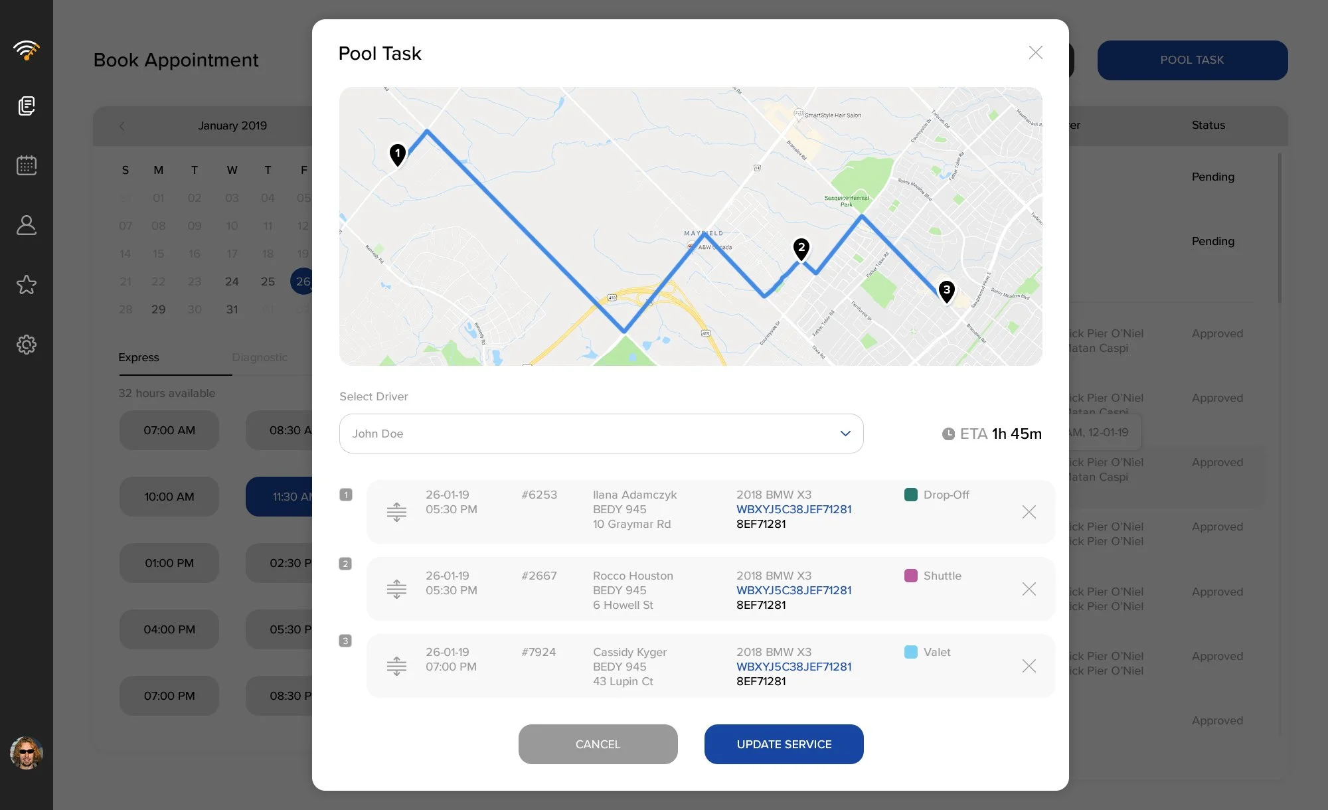Open the calendar icon in sidebar

(27, 165)
